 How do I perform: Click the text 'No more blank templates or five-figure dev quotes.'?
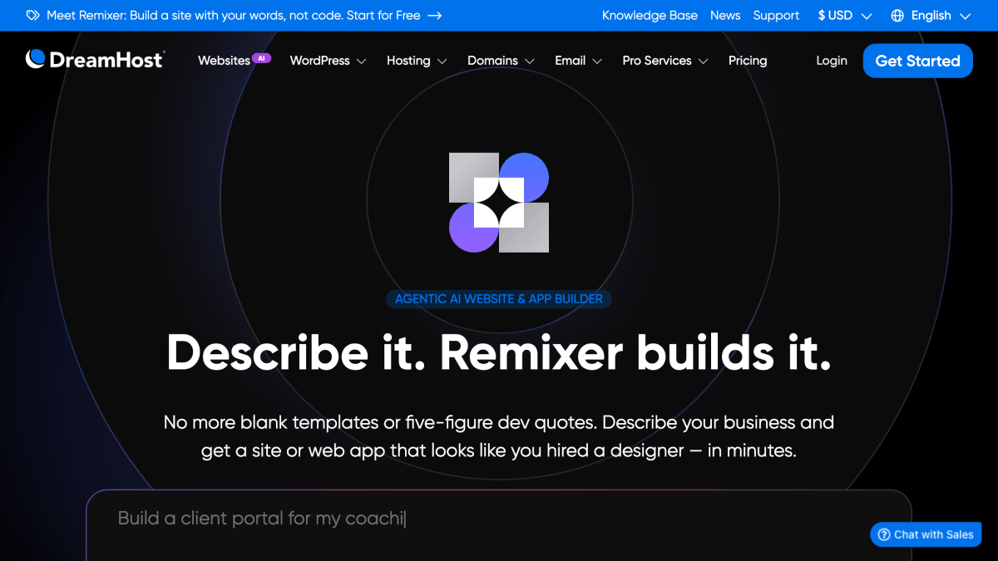click(380, 422)
